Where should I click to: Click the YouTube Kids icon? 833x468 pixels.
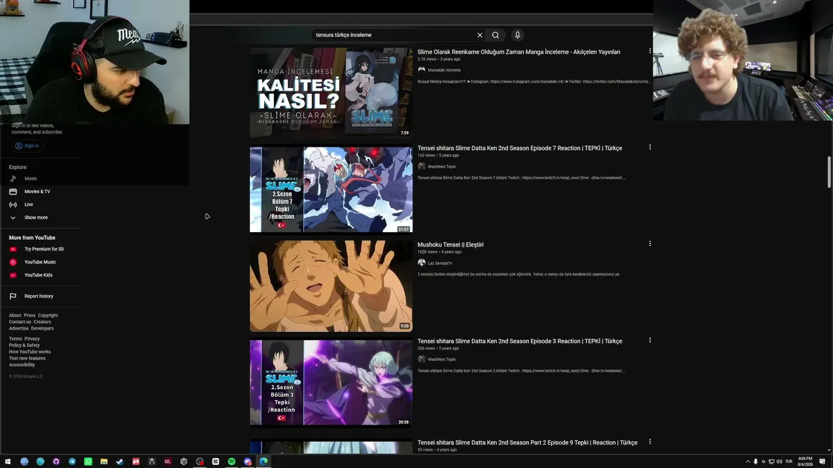[x=13, y=275]
